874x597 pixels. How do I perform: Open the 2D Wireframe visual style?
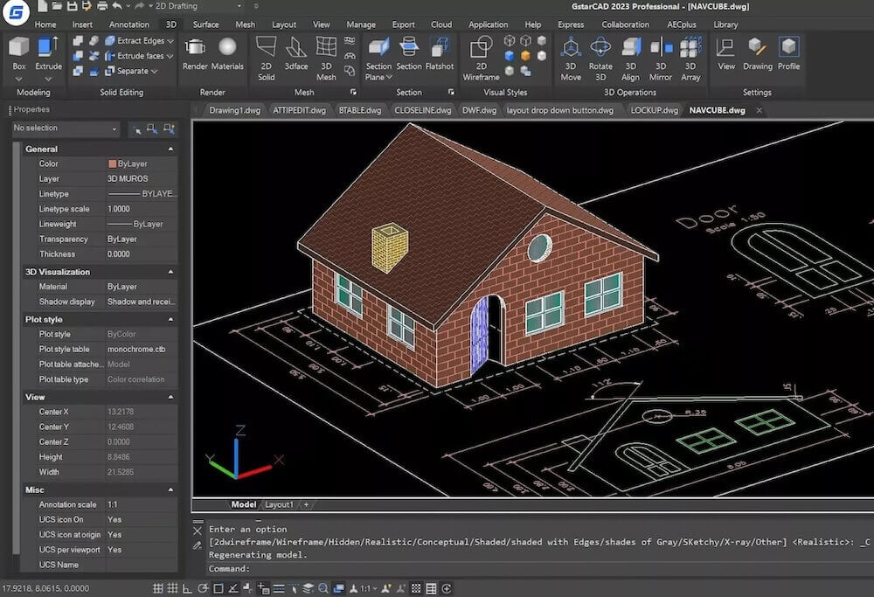tap(480, 52)
